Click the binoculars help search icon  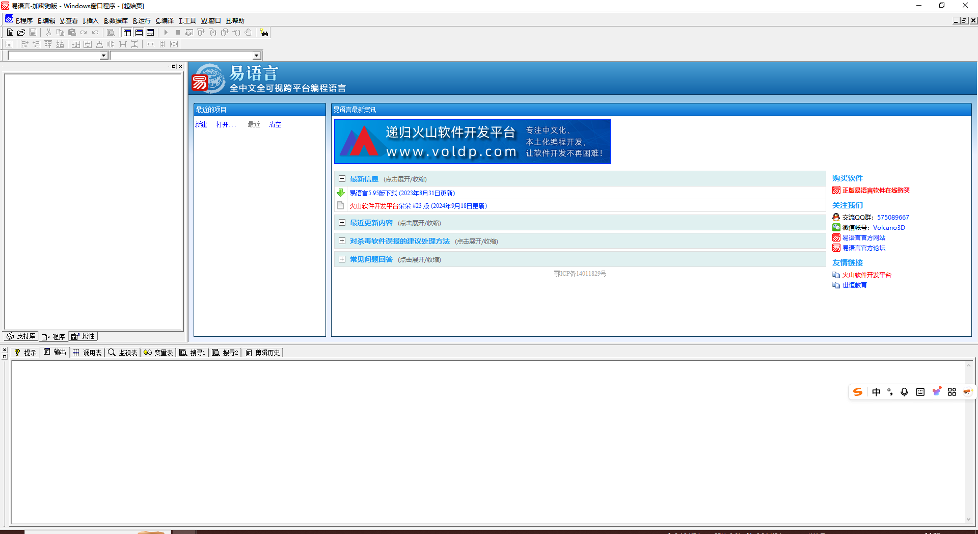tap(264, 33)
